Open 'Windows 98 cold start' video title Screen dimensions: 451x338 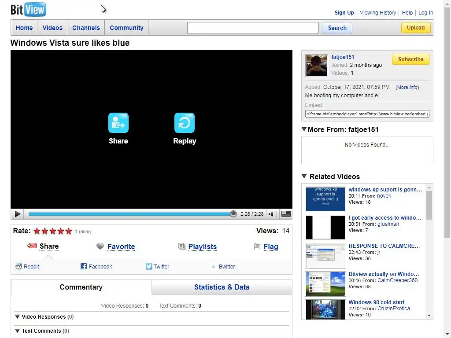coord(376,302)
